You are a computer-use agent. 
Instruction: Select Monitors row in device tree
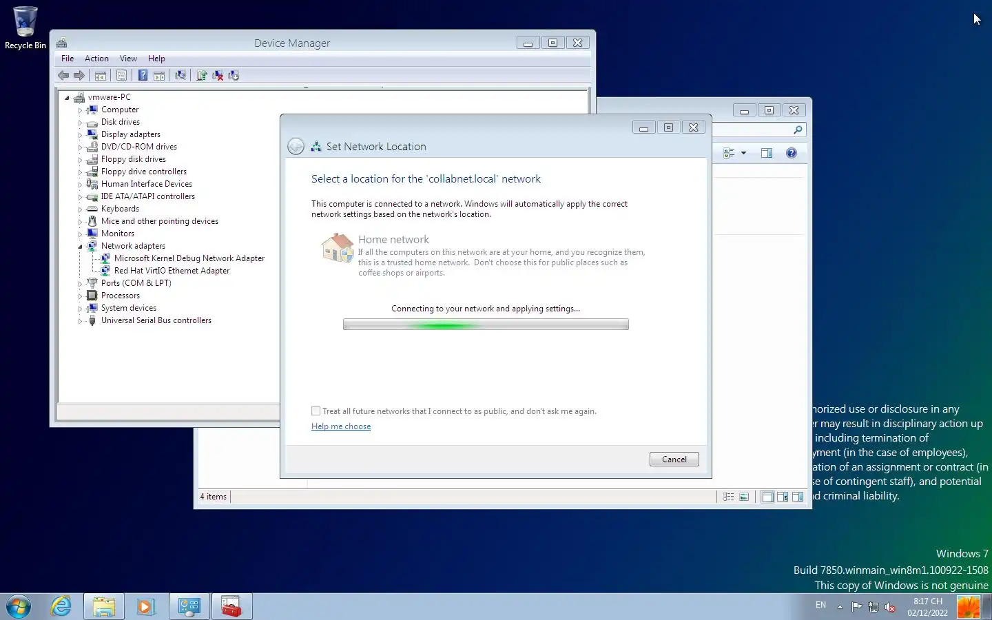click(x=118, y=234)
